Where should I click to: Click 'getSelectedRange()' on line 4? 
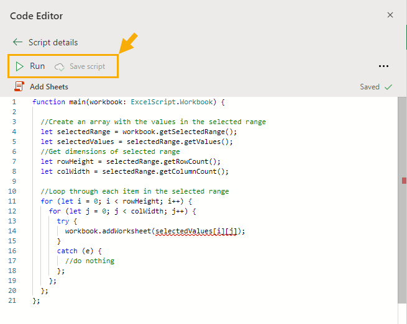(196, 132)
